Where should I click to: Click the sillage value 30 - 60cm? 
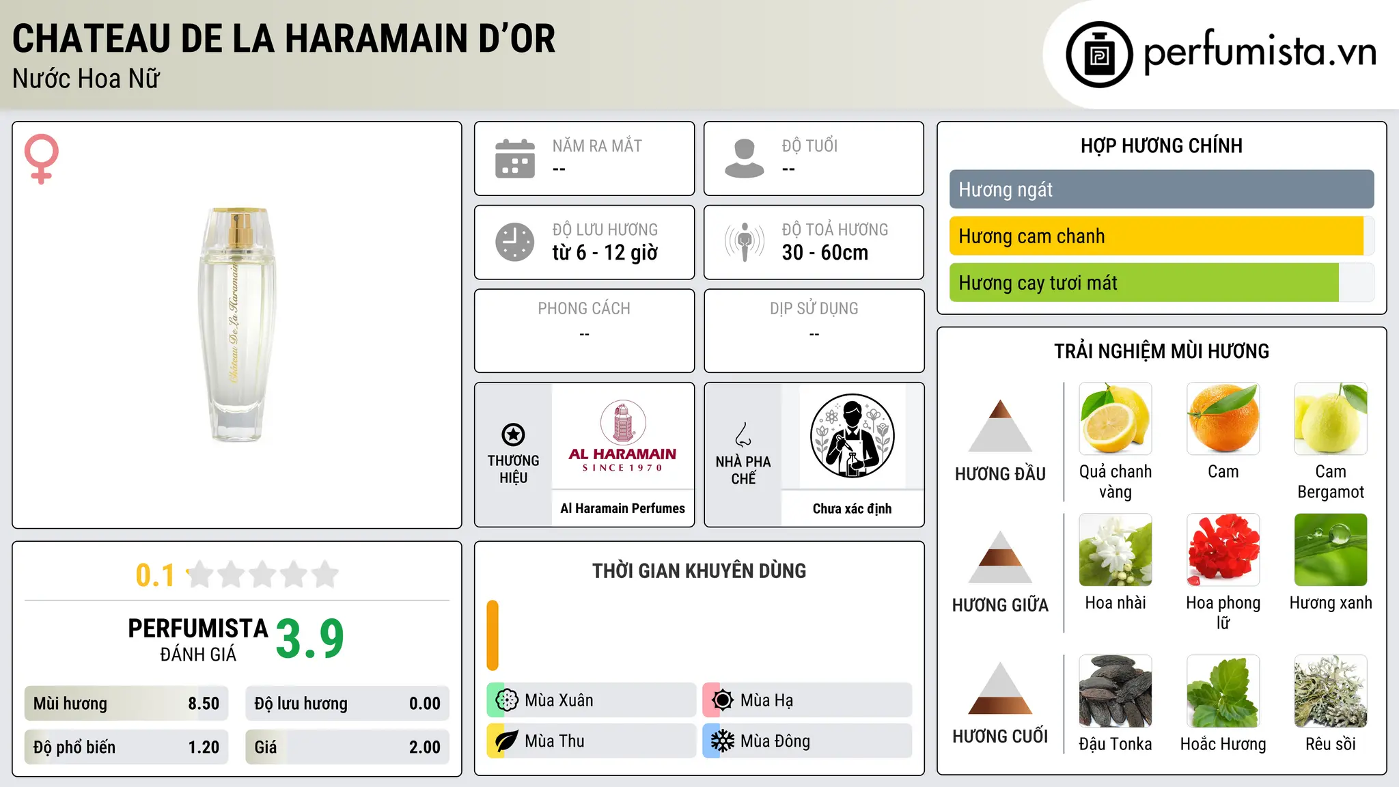tap(825, 253)
